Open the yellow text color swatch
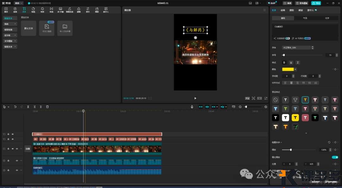 pos(288,69)
